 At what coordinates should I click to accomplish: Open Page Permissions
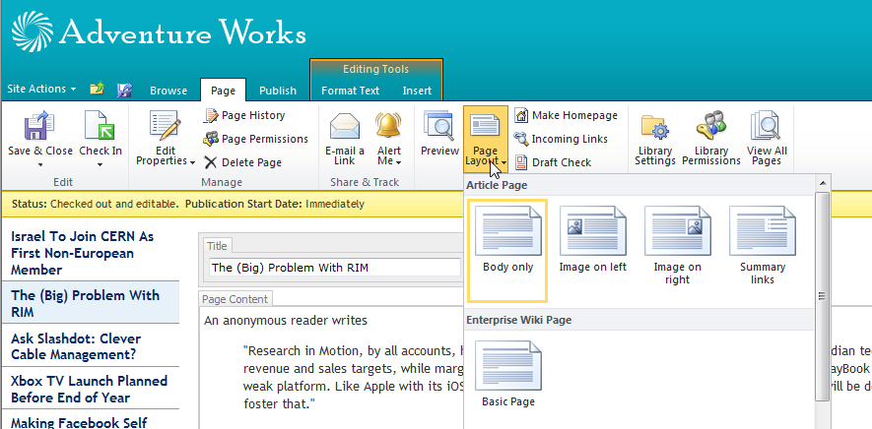coord(256,139)
